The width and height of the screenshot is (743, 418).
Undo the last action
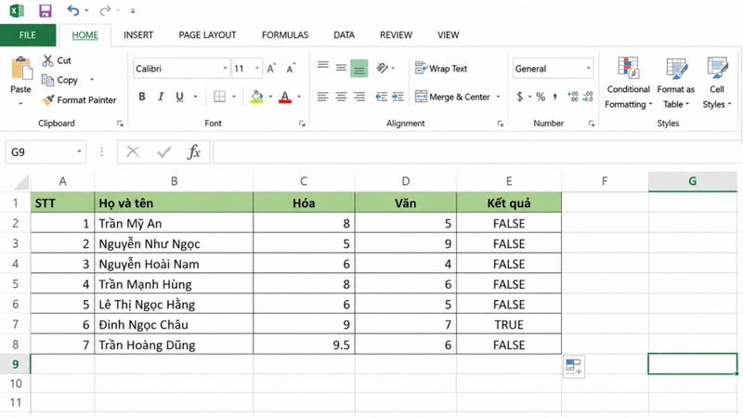coord(73,10)
